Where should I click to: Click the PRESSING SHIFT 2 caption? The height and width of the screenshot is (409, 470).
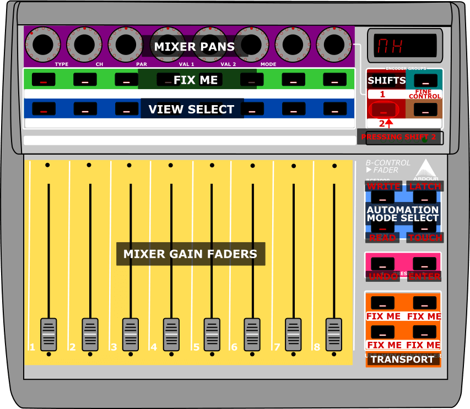pos(398,137)
